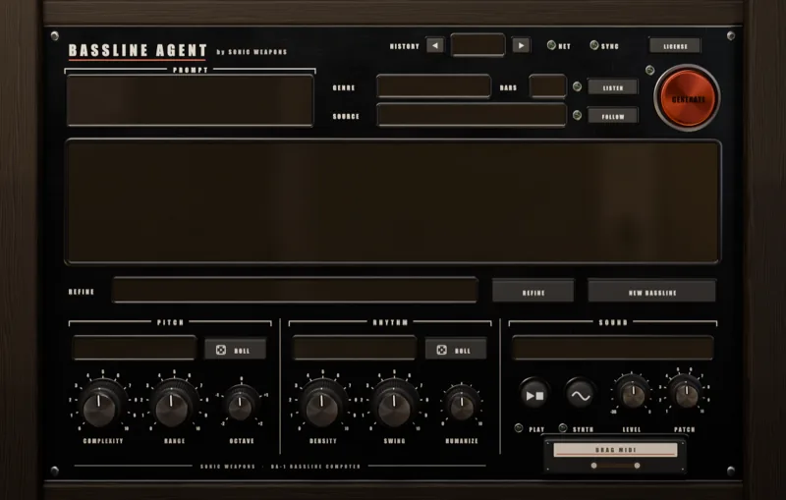Click the Level knob

[x=633, y=393]
